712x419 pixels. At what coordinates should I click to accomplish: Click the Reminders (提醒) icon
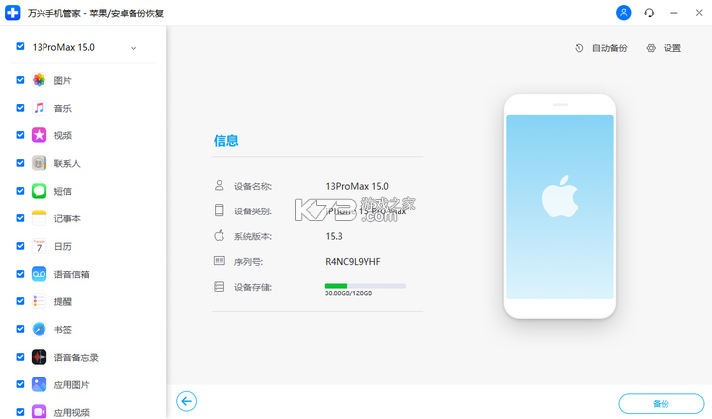(39, 301)
